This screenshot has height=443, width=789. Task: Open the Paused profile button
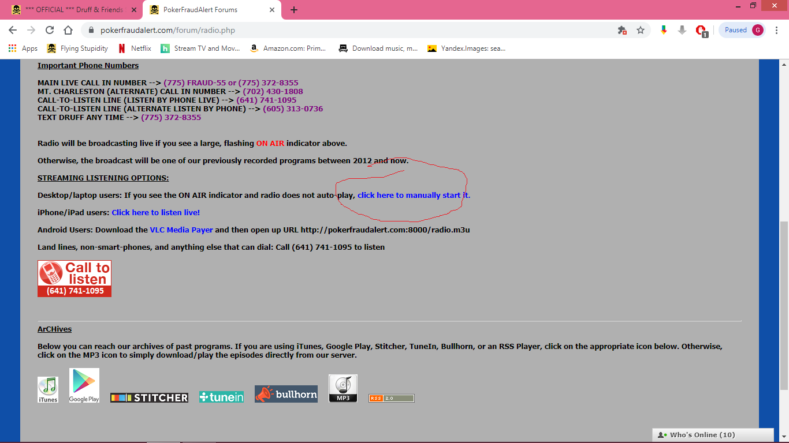point(743,30)
